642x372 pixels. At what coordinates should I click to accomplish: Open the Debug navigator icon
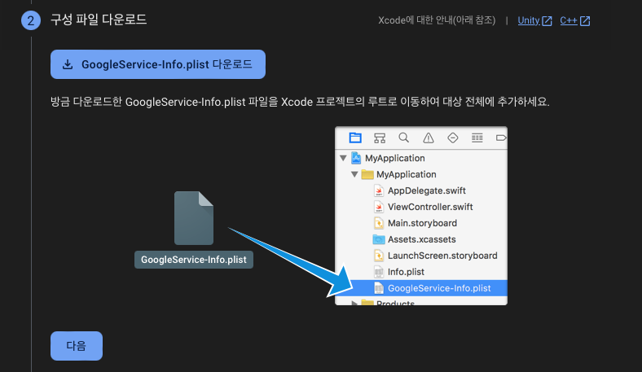pyautogui.click(x=477, y=138)
